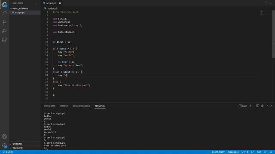Open editor more actions ellipsis menu
The width and height of the screenshot is (275, 154).
(271, 3)
